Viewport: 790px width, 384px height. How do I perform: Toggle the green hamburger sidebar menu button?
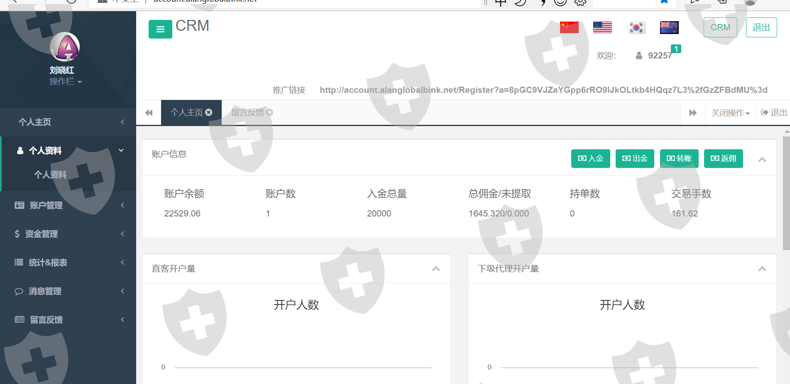[x=160, y=29]
